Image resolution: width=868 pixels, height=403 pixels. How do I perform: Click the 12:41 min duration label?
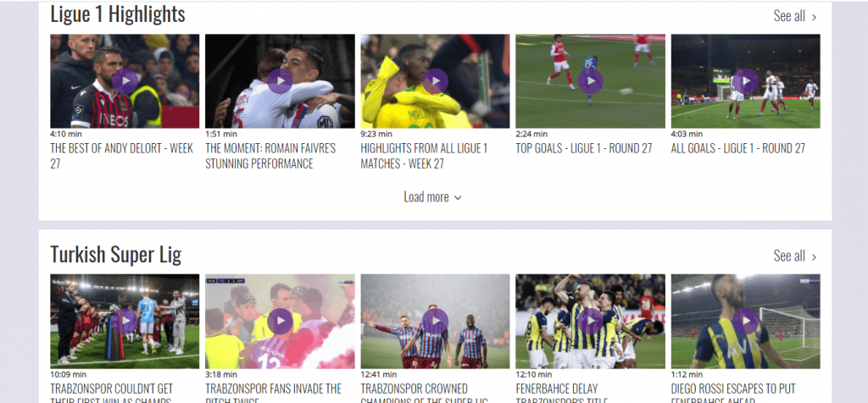[x=379, y=374]
